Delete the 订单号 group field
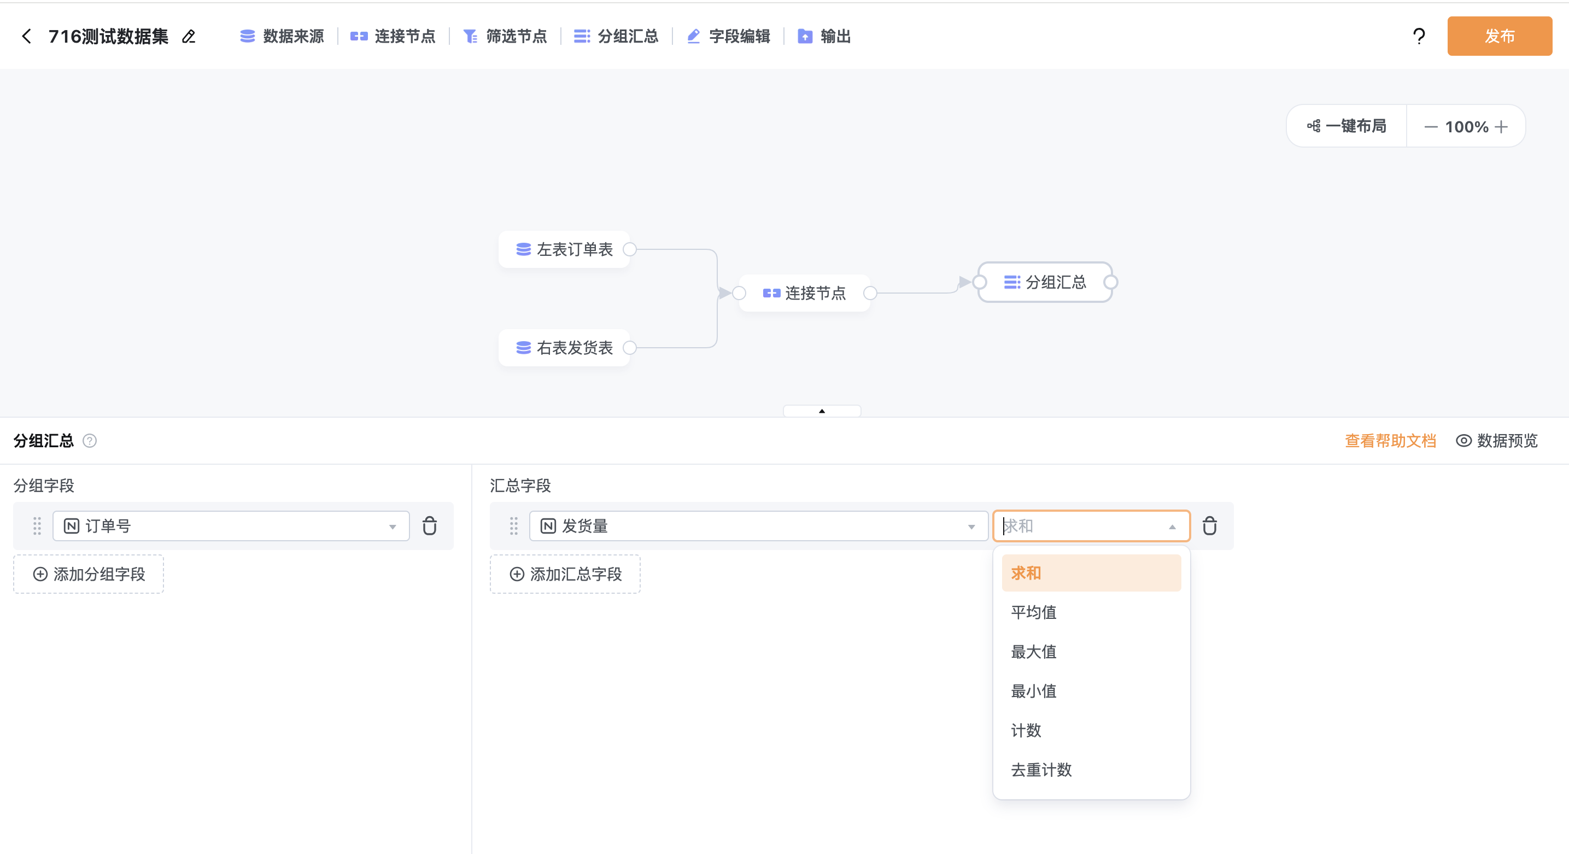1569x854 pixels. coord(429,525)
